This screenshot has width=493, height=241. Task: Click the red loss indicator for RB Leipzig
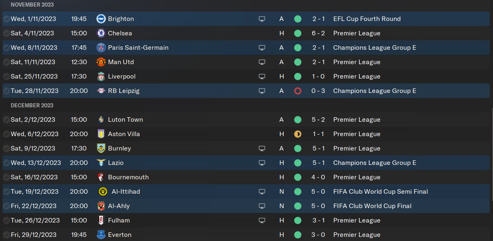click(x=298, y=91)
